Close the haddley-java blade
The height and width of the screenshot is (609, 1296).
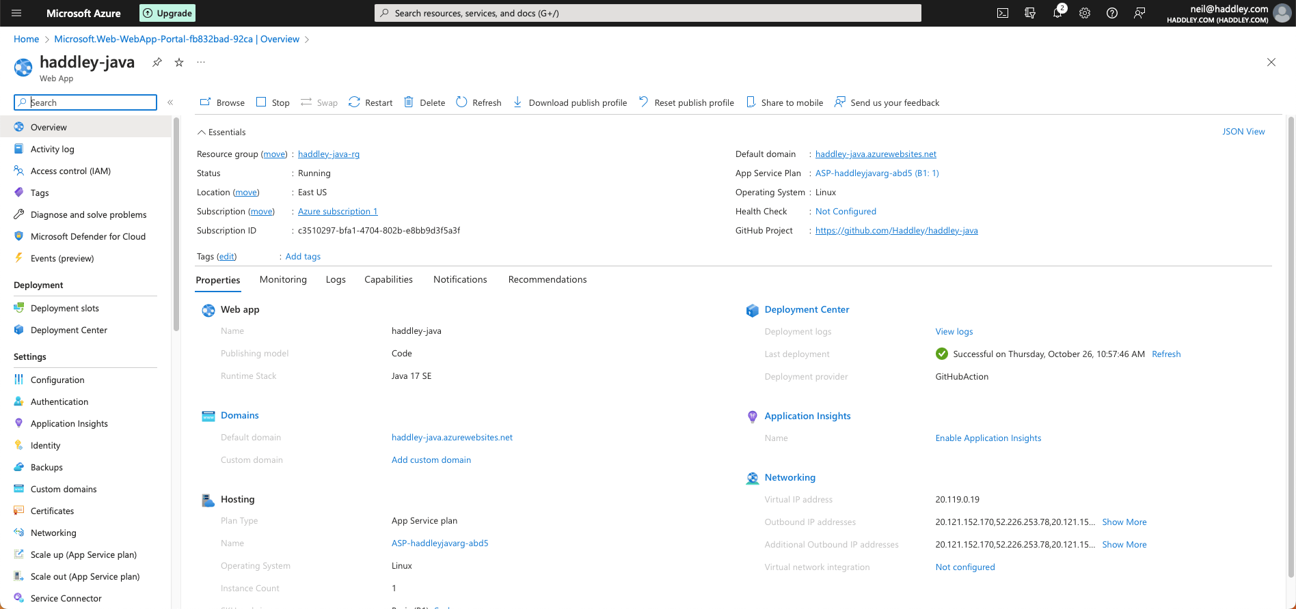(1271, 62)
